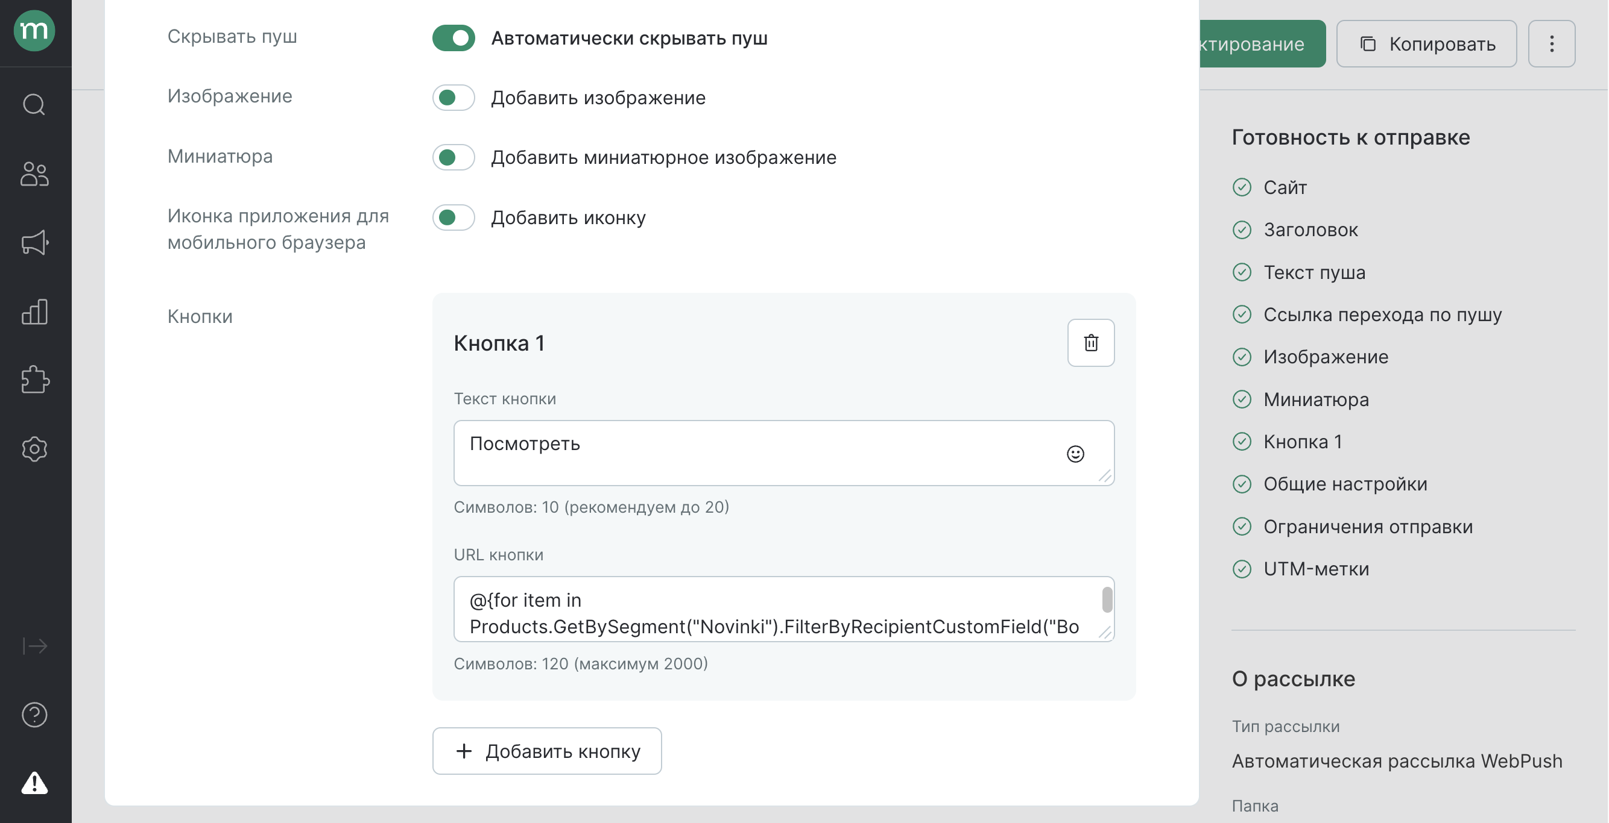
Task: Delete Кнопка 1 with trash icon
Action: click(x=1090, y=343)
